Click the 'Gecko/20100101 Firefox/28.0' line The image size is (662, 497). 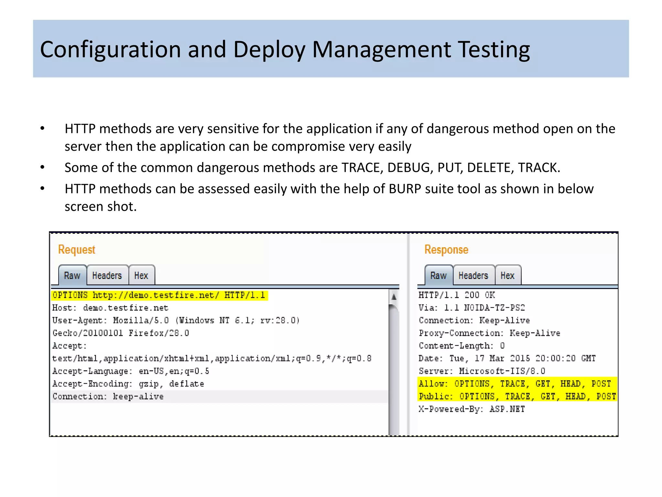[x=121, y=333]
